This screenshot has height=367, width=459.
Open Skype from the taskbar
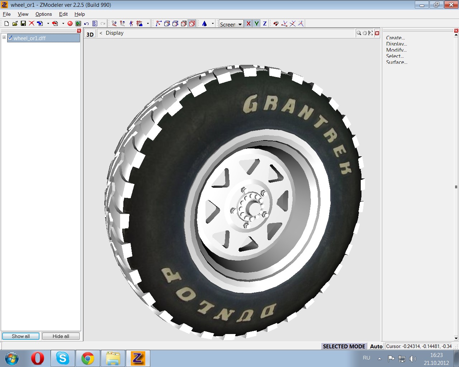[62, 358]
